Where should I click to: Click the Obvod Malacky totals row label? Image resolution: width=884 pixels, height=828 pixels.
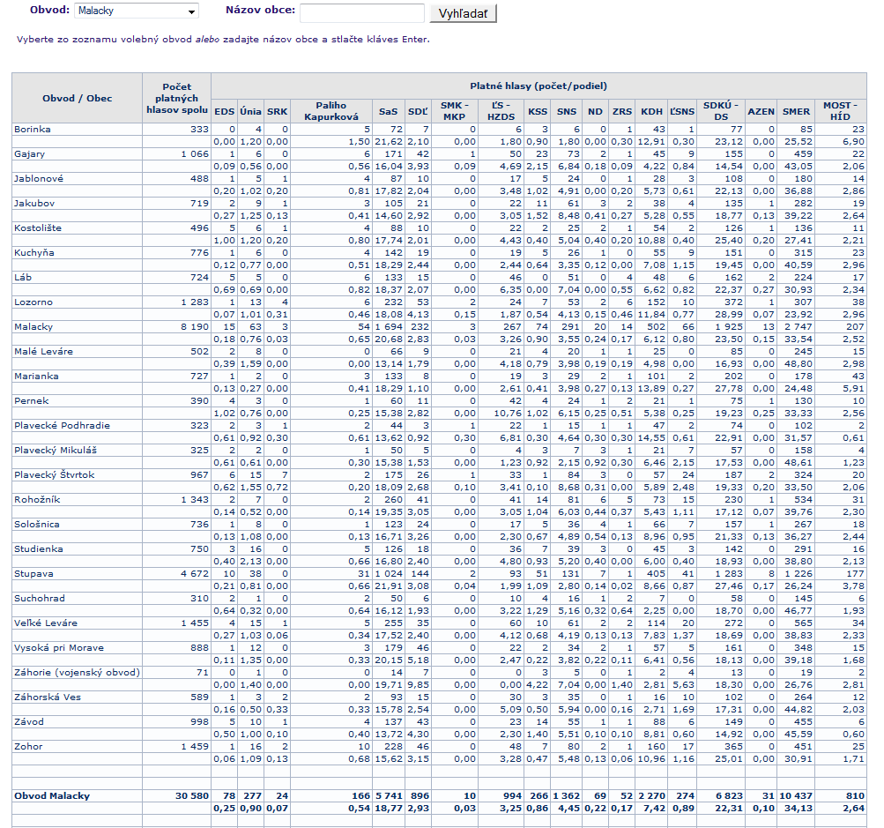(x=52, y=795)
